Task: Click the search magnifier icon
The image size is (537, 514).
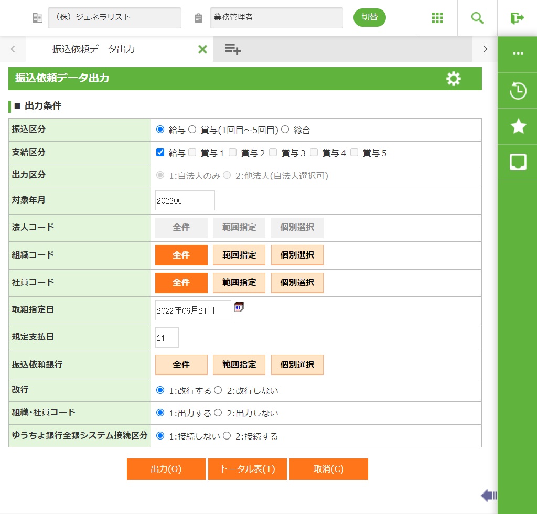Action: [x=477, y=18]
